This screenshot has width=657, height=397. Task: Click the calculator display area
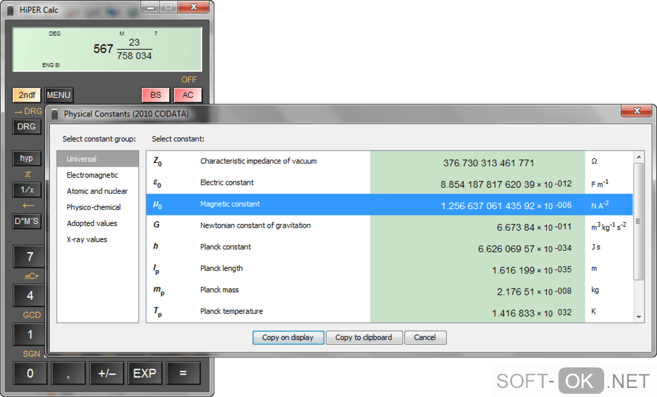pyautogui.click(x=108, y=50)
